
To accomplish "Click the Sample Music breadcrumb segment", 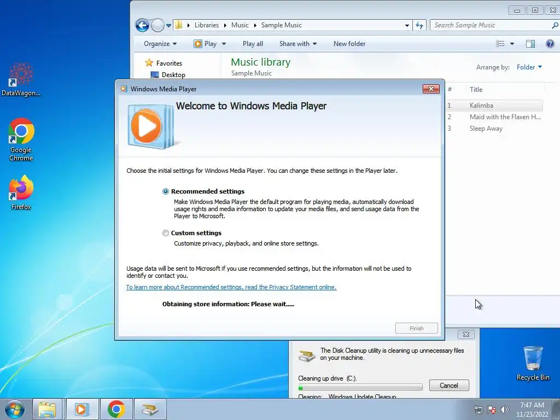I will [x=282, y=25].
